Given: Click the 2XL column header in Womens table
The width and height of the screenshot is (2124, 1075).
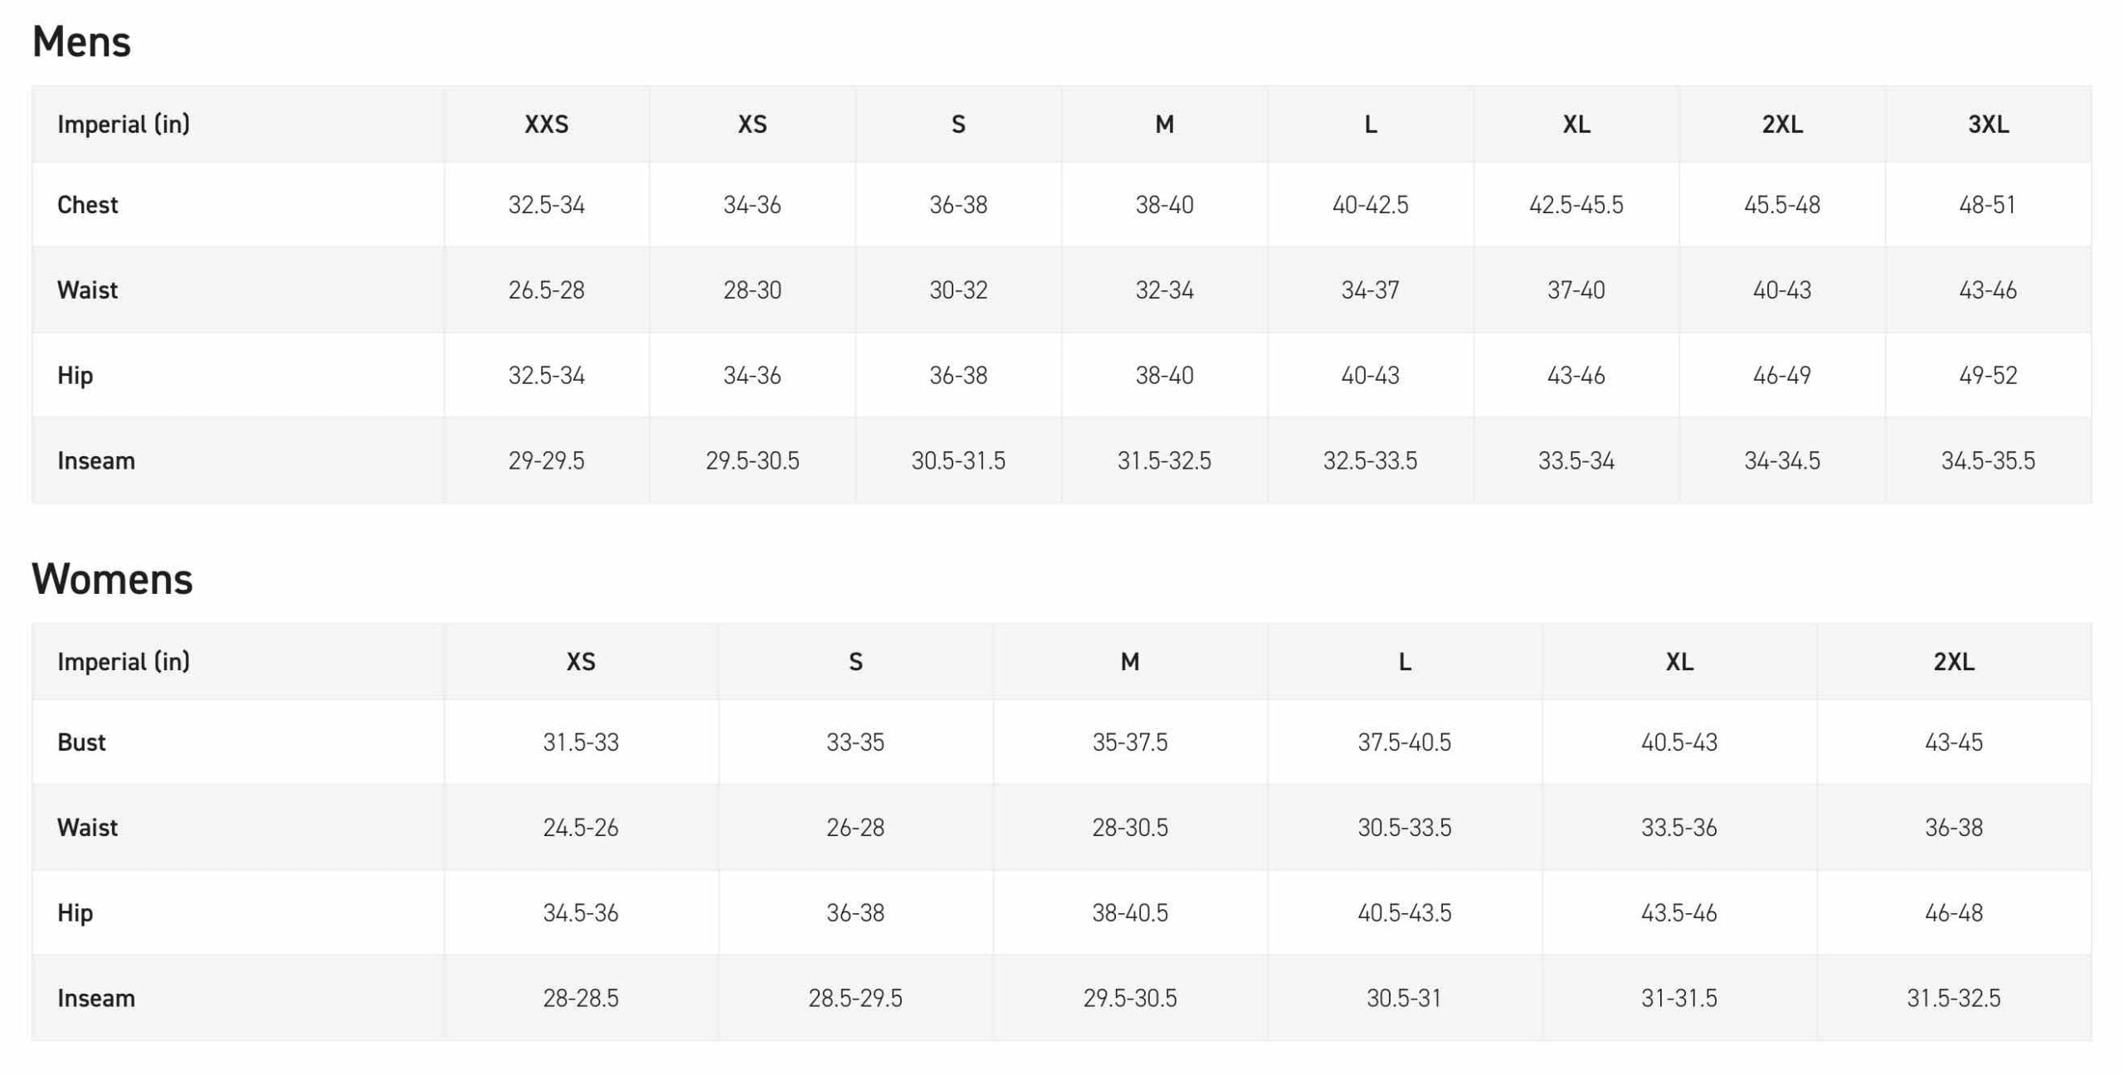Looking at the screenshot, I should (x=1953, y=662).
